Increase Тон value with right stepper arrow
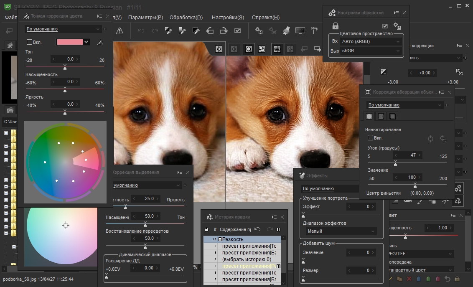The image size is (473, 287). [77, 59]
